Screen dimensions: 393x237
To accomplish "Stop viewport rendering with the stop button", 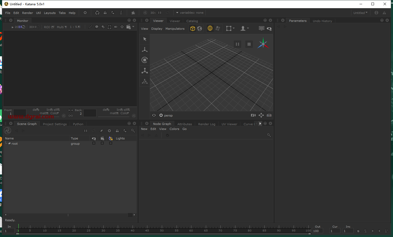I will (249, 44).
